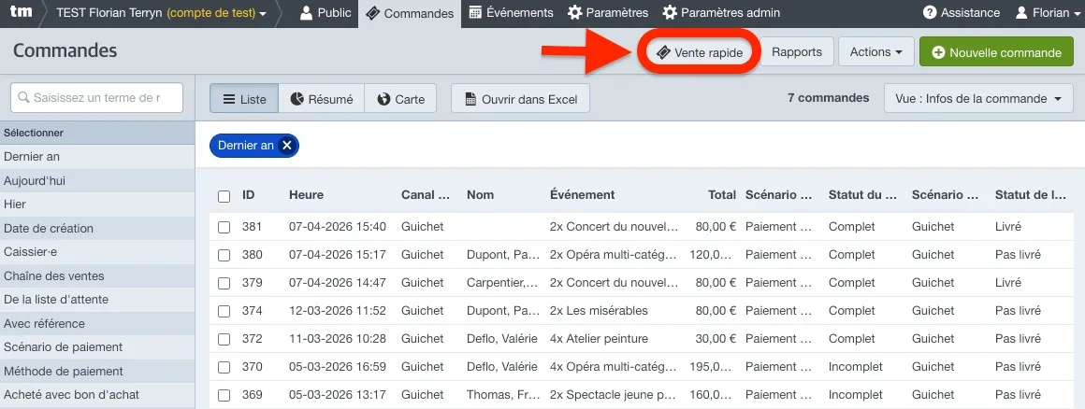Screen dimensions: 1085x409
Task: Check the box for order 370
Action: 224,368
